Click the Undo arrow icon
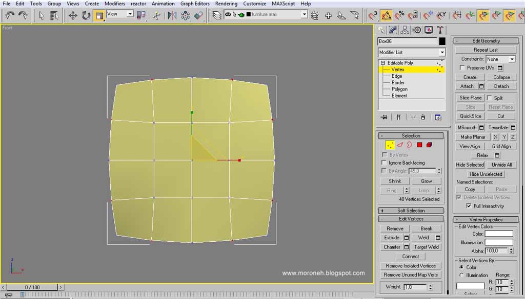 (10, 15)
